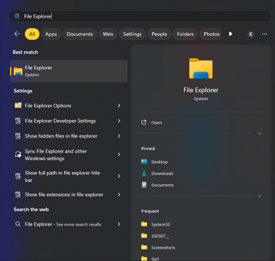Expand the Pinned list chevron below Documents
Screen dimensions: 275x261
[x=259, y=196]
